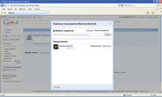
Task: Open the Документы link in Gmail header
Action: pyautogui.click(x=21, y=17)
